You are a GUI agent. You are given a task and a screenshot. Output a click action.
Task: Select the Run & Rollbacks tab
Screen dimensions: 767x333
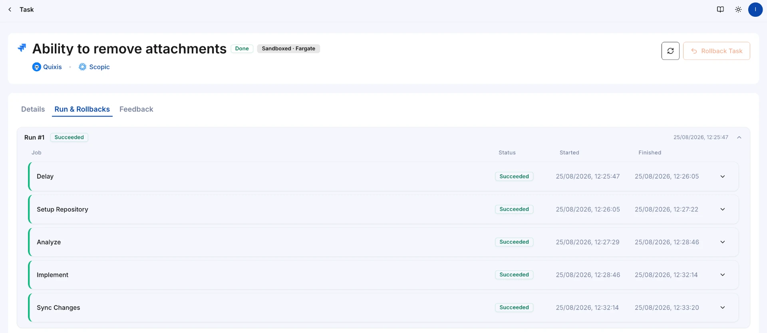(x=82, y=109)
